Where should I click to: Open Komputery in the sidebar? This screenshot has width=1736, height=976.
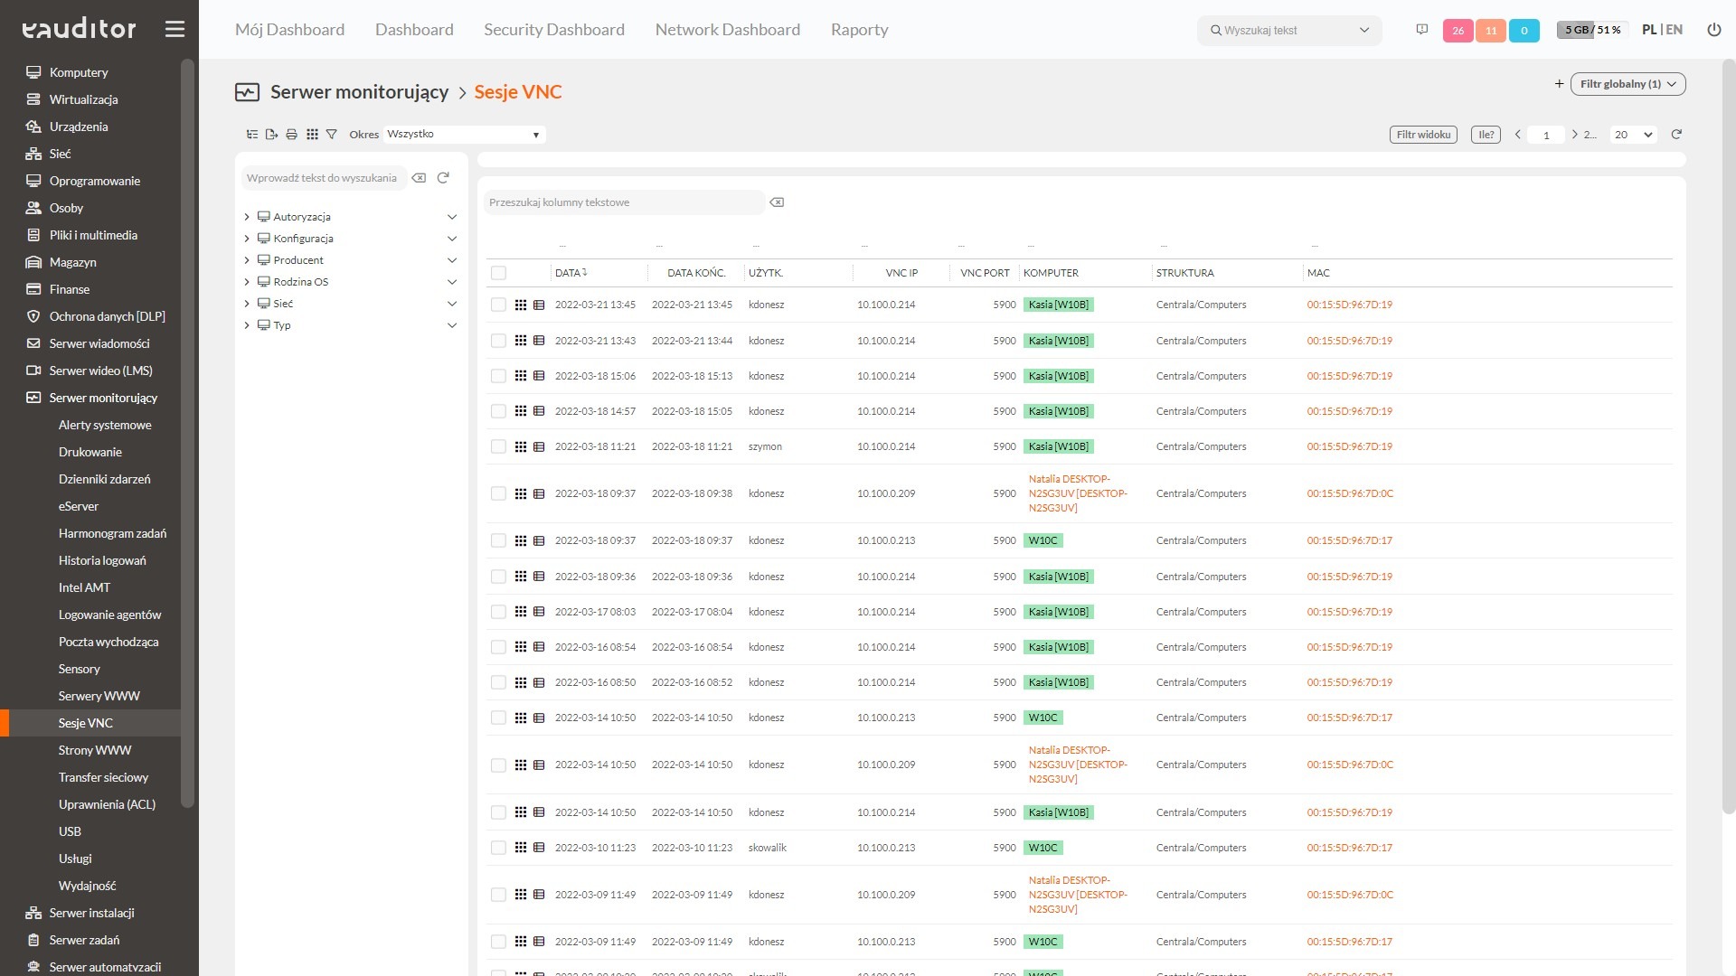pos(79,72)
